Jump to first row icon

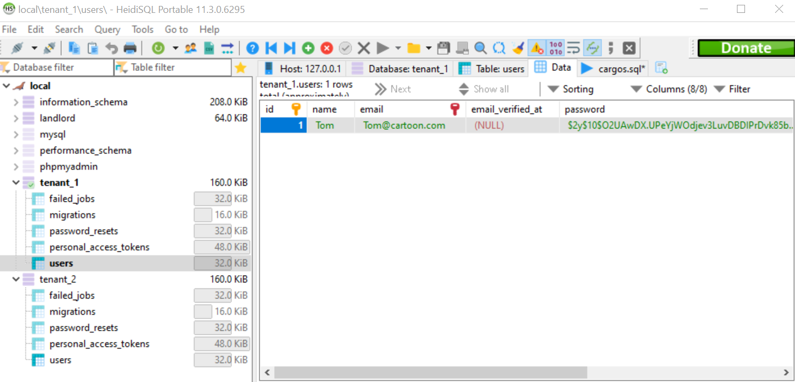[271, 48]
